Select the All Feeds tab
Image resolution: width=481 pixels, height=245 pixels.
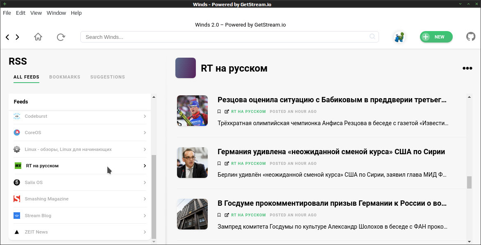click(x=26, y=77)
